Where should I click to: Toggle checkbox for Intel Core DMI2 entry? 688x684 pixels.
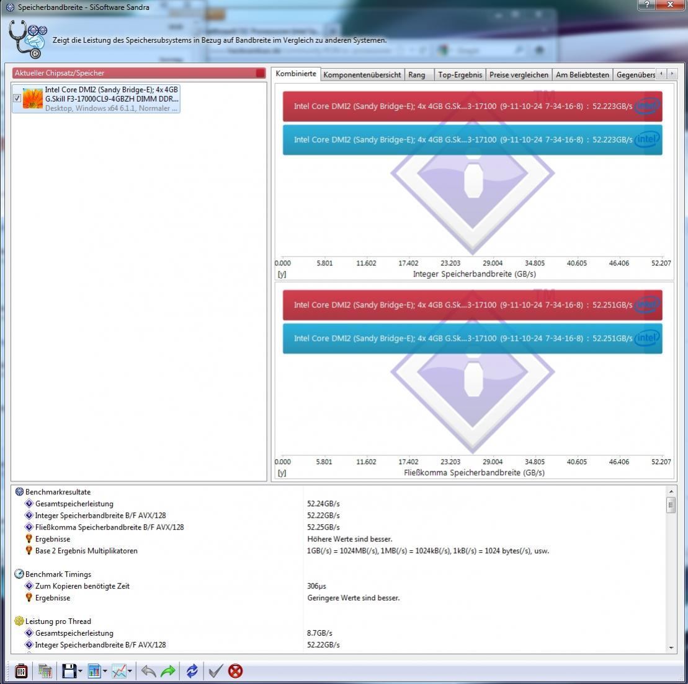click(x=17, y=98)
